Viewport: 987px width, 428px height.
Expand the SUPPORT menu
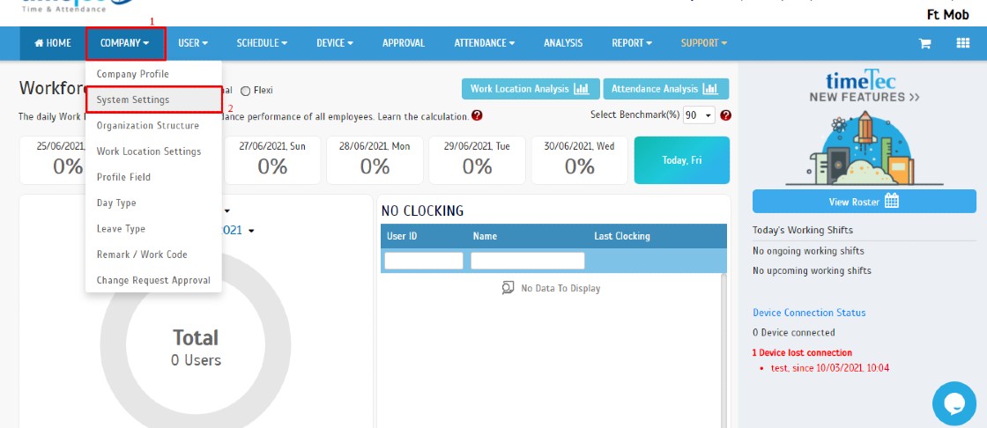tap(704, 43)
